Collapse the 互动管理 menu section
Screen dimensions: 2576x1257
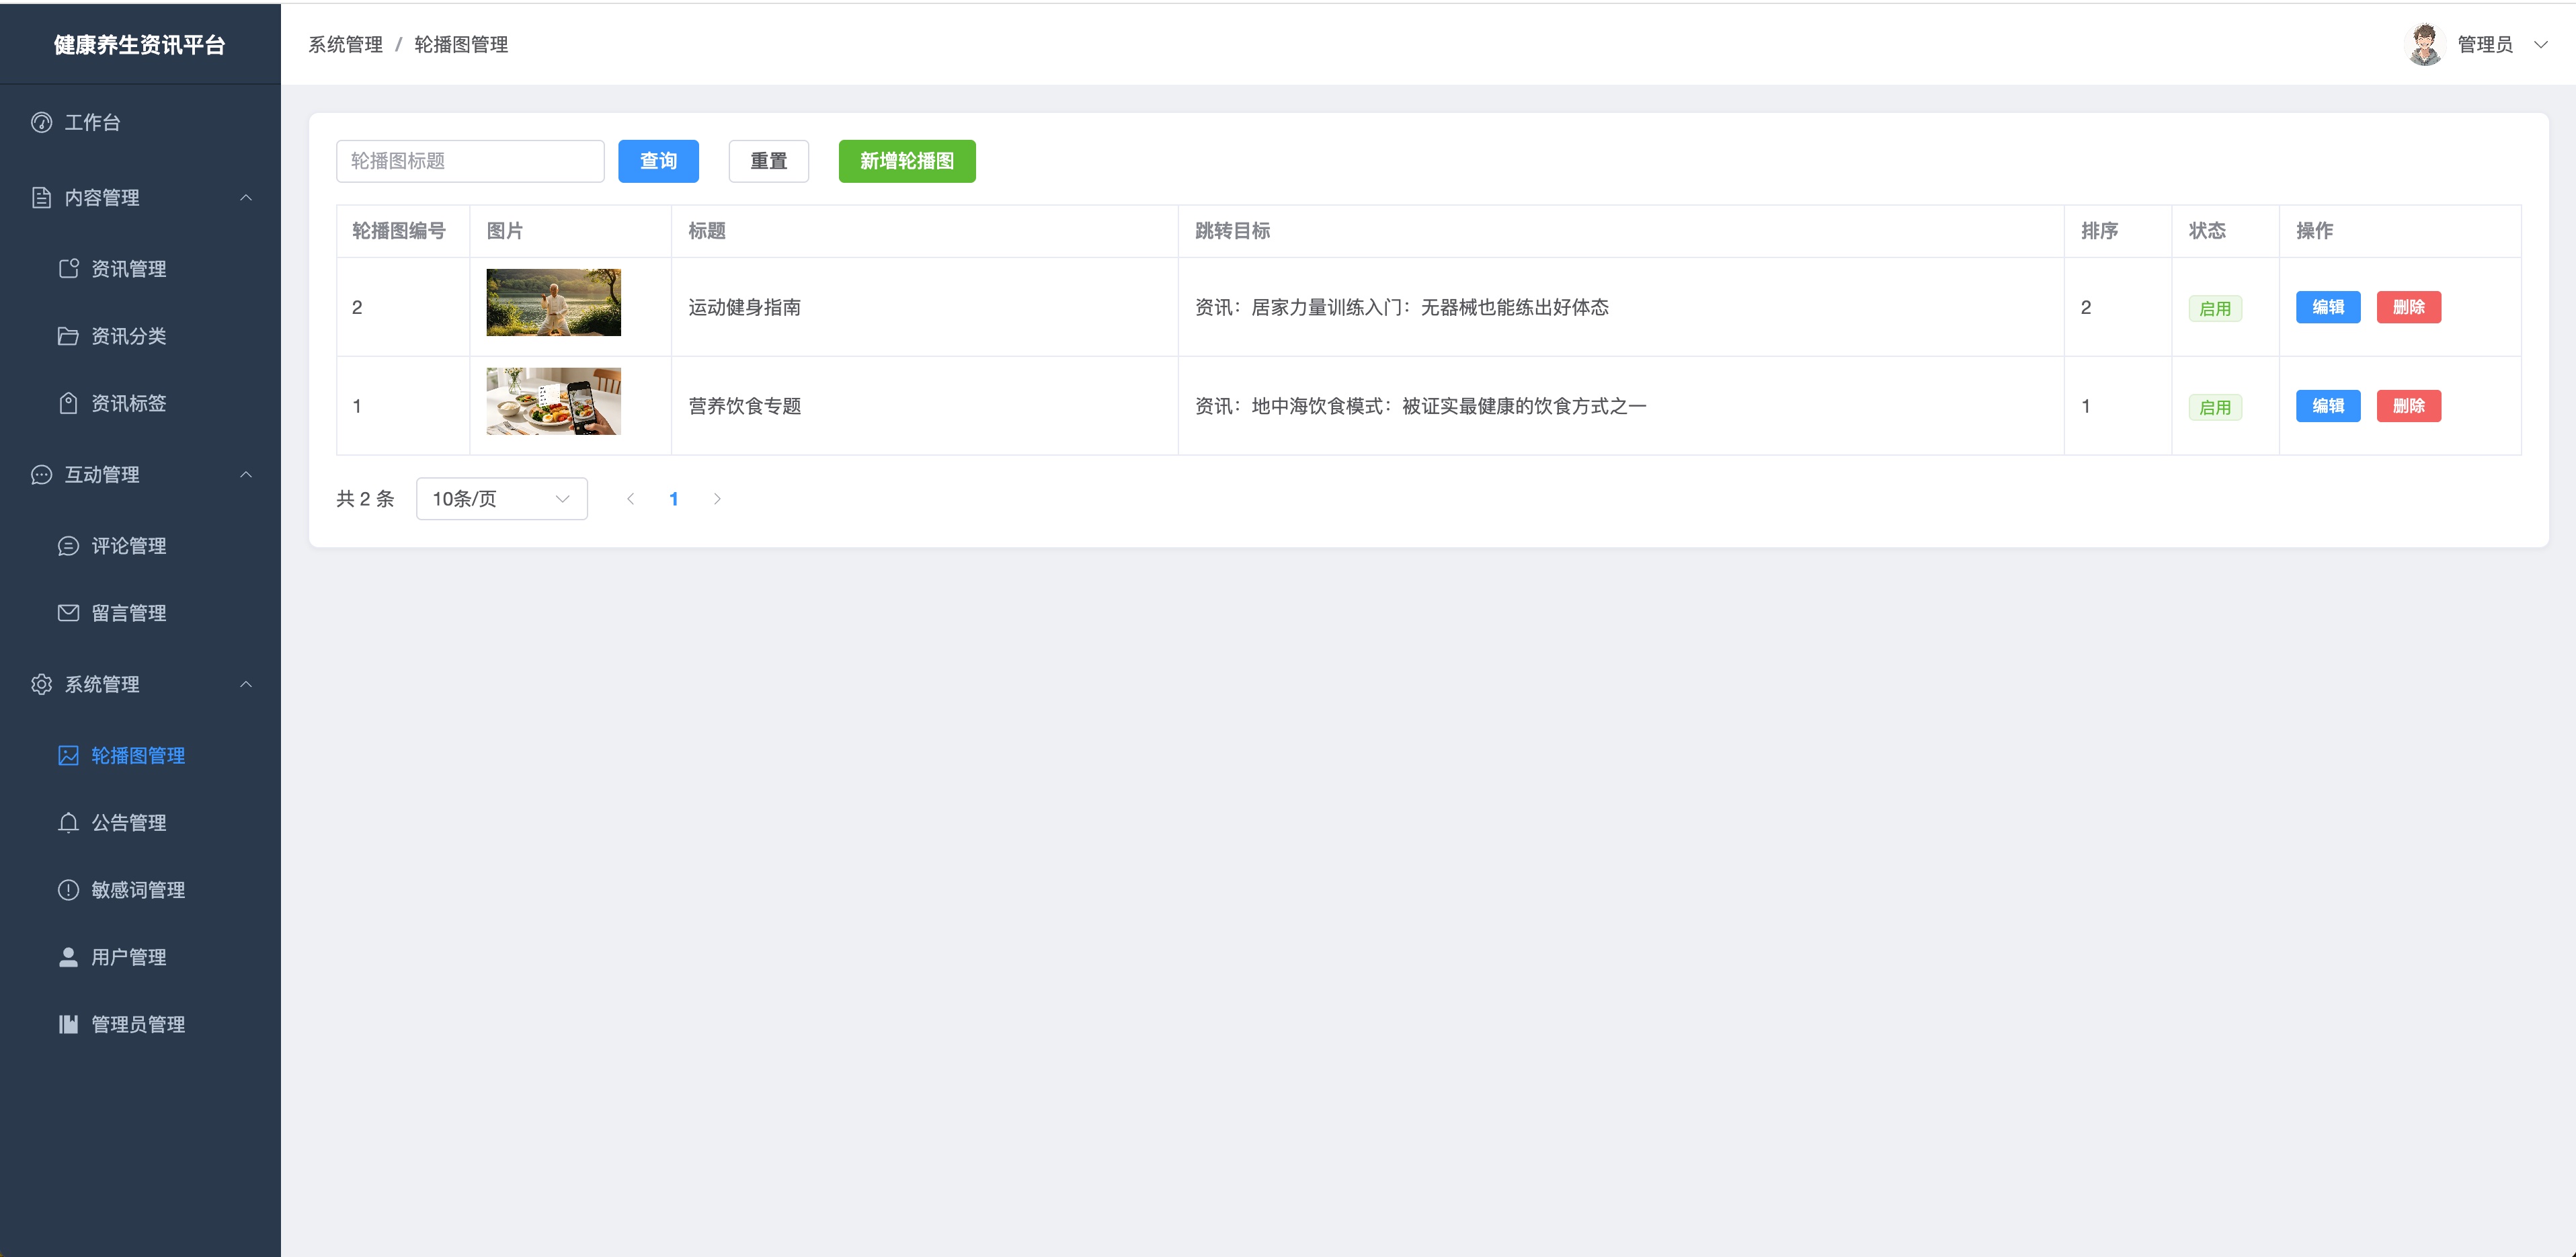(246, 474)
